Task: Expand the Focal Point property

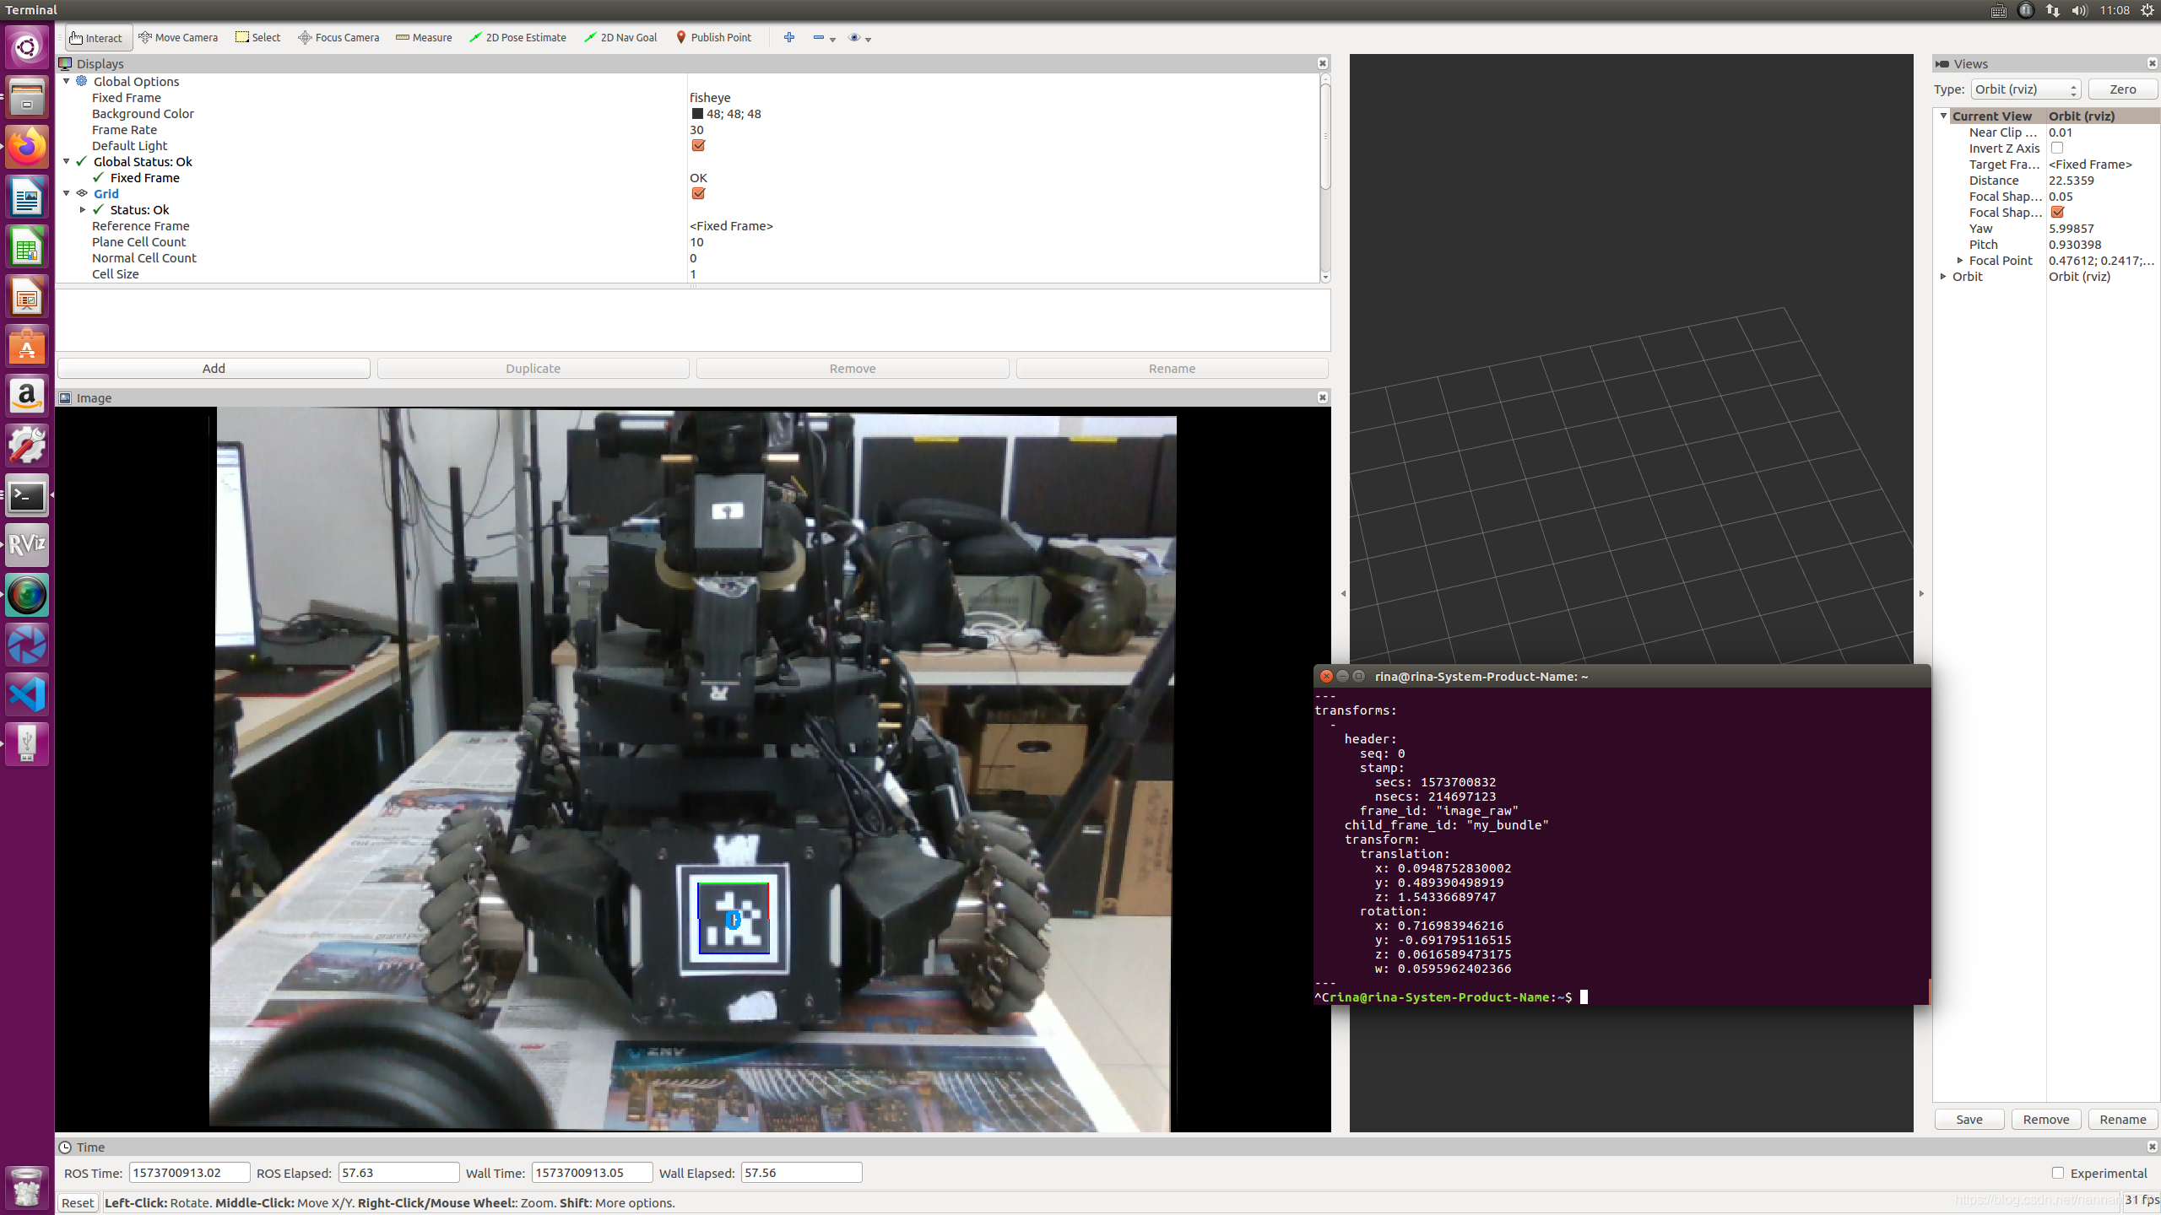Action: [x=1960, y=260]
